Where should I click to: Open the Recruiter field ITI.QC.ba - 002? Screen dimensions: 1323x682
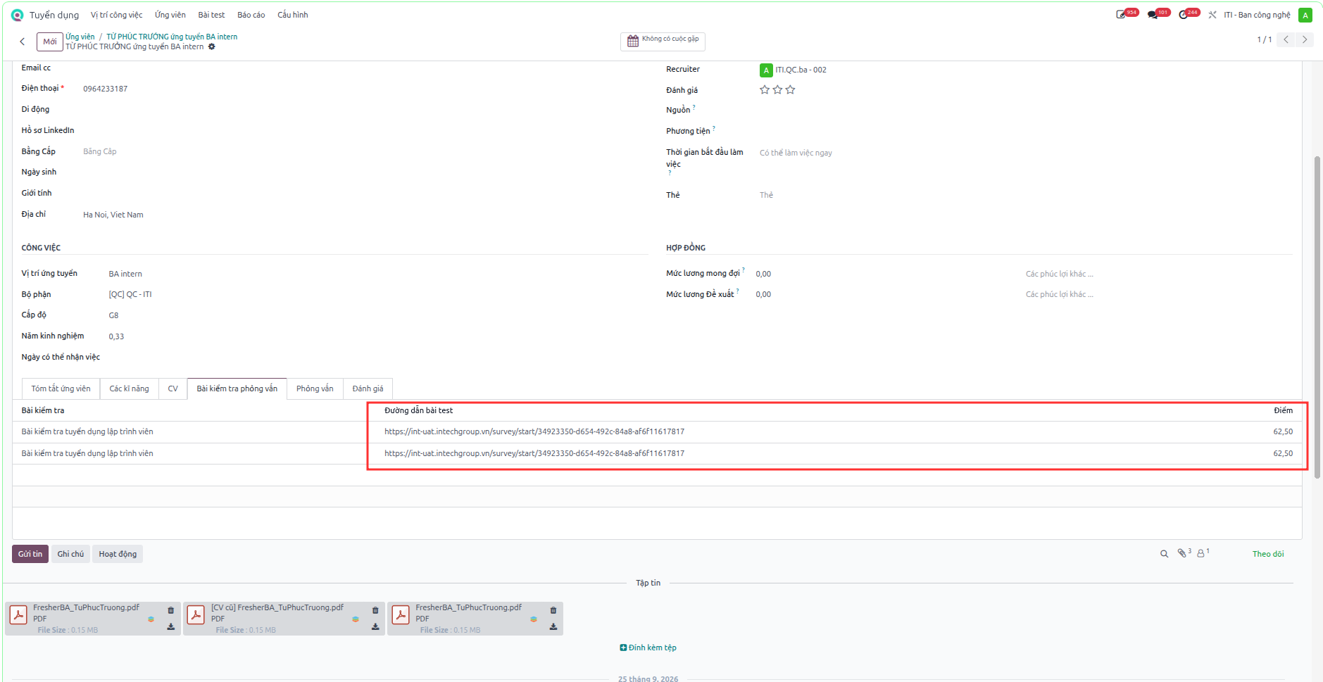point(801,70)
